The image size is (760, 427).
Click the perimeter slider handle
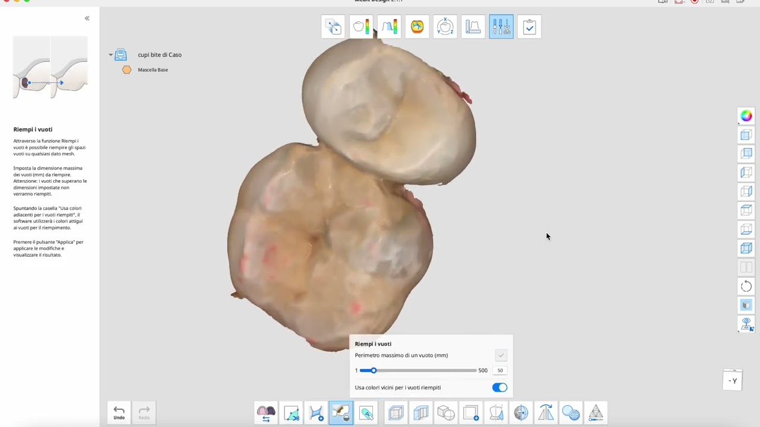pyautogui.click(x=373, y=370)
